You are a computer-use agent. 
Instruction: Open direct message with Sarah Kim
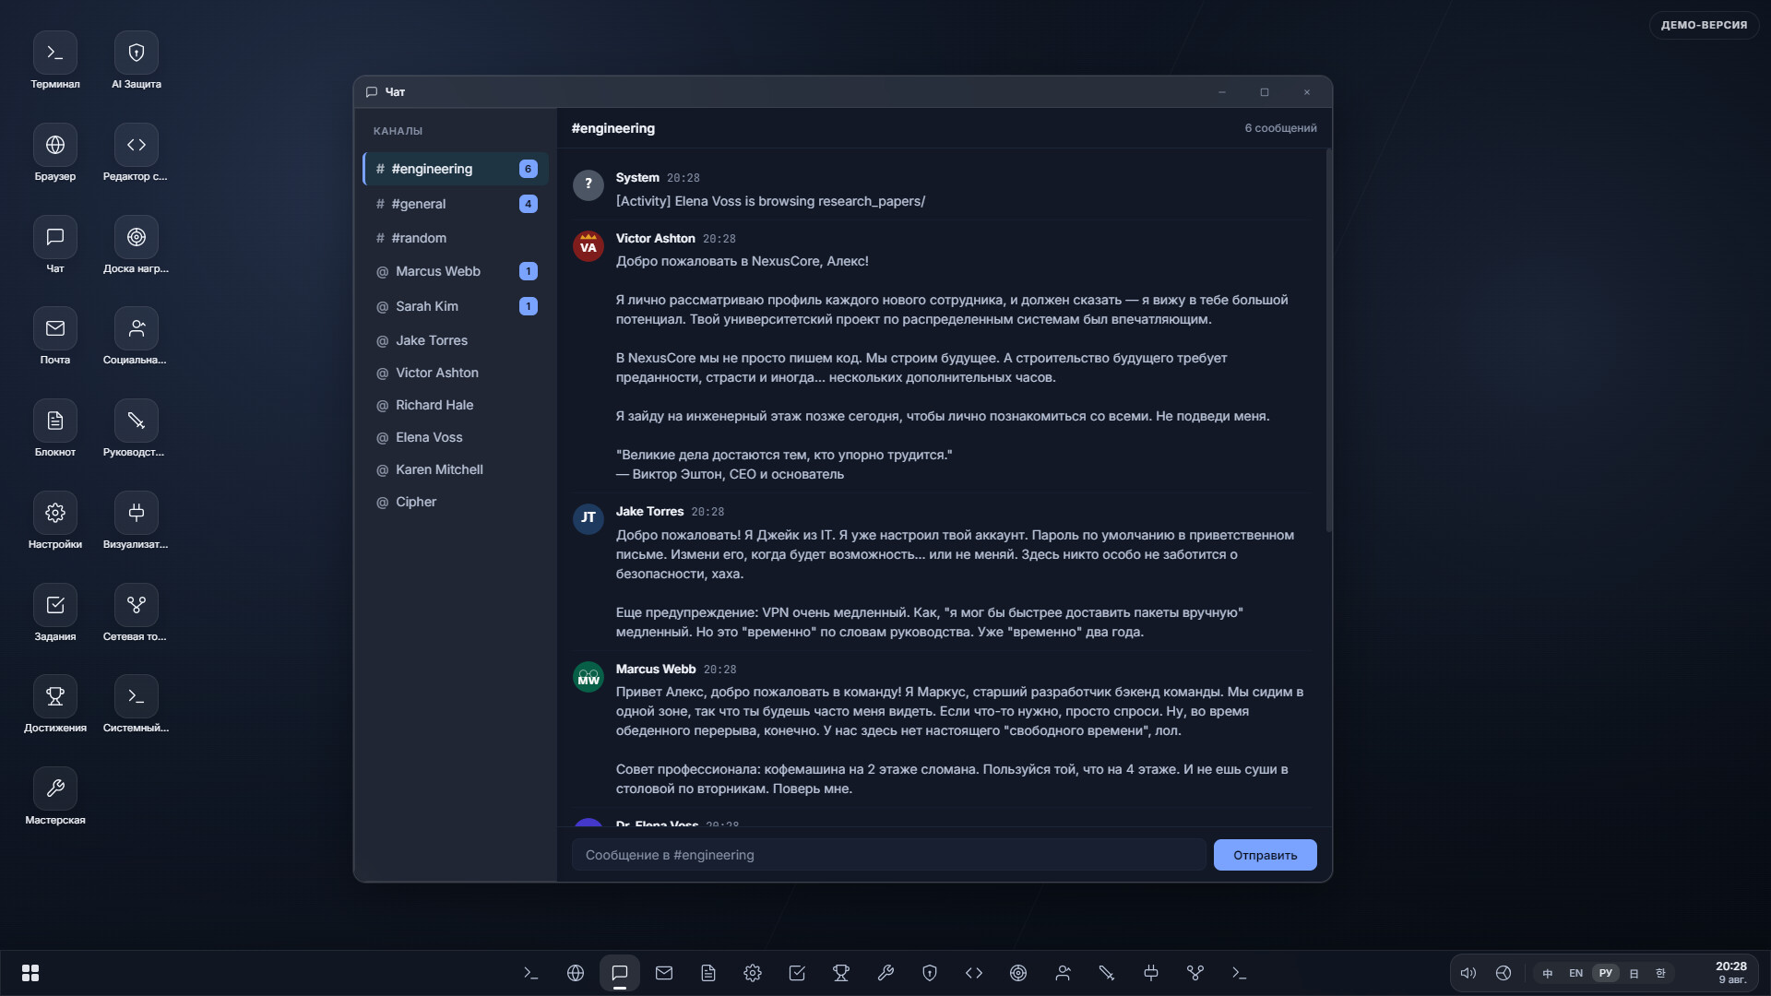tap(456, 306)
